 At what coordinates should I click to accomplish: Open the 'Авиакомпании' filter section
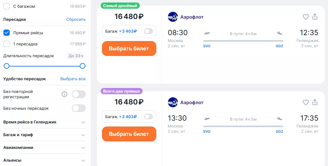click(83, 148)
